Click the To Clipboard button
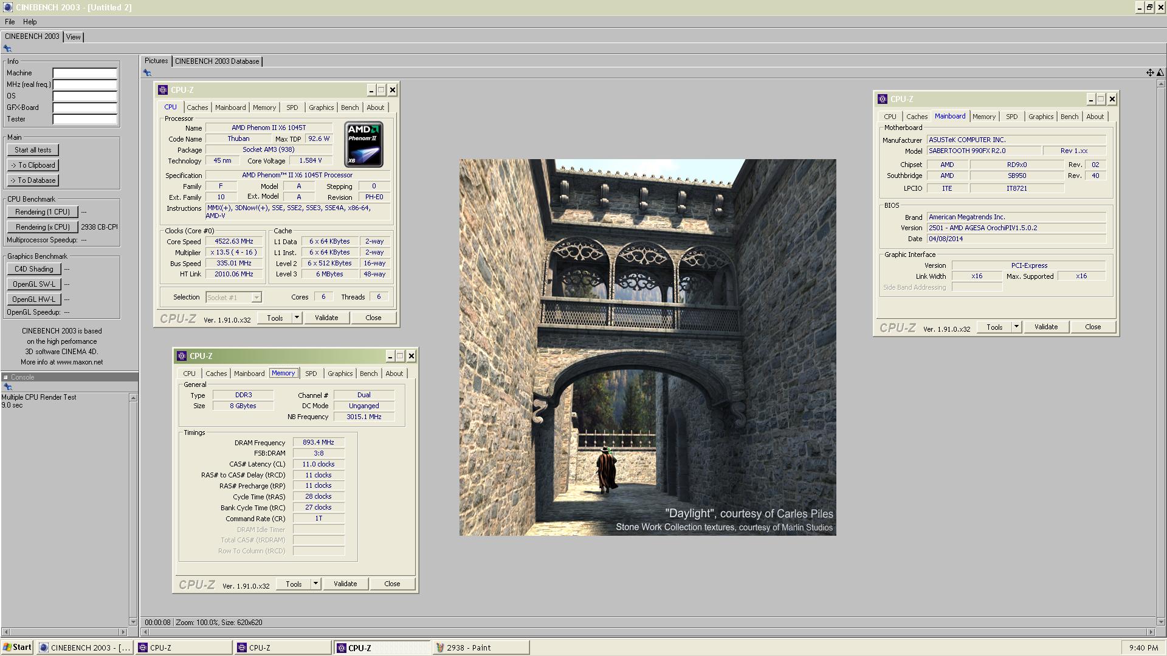 tap(33, 165)
